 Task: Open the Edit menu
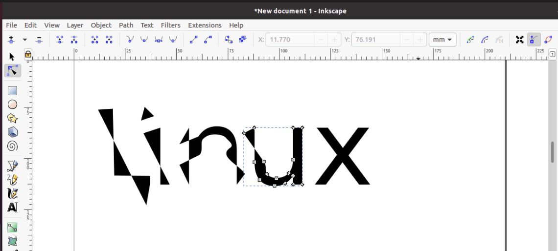pos(31,25)
